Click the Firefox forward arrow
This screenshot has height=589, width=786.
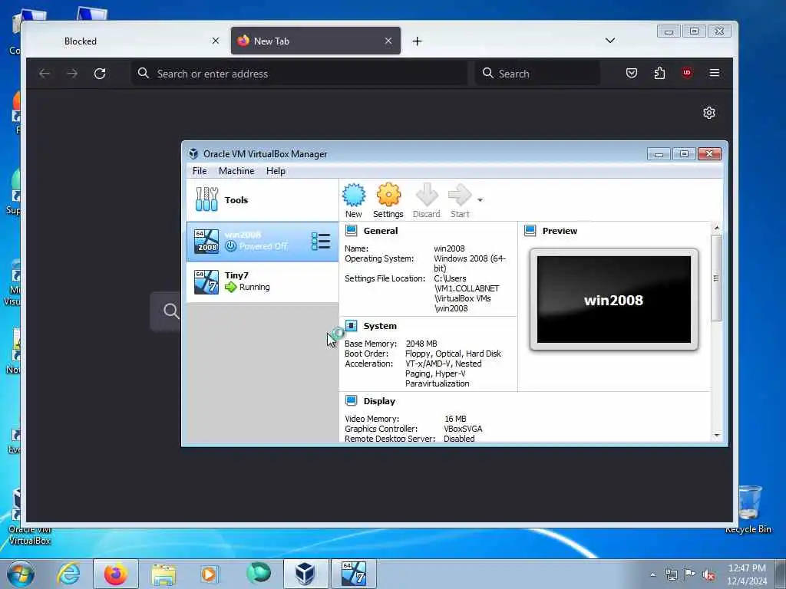coord(72,74)
